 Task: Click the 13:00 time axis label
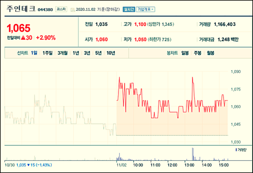(x=189, y=165)
